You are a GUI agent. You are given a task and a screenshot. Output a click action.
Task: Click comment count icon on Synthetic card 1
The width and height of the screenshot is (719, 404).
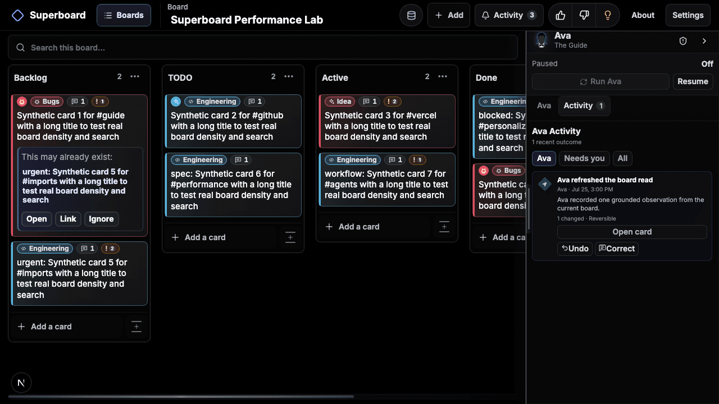(x=78, y=102)
